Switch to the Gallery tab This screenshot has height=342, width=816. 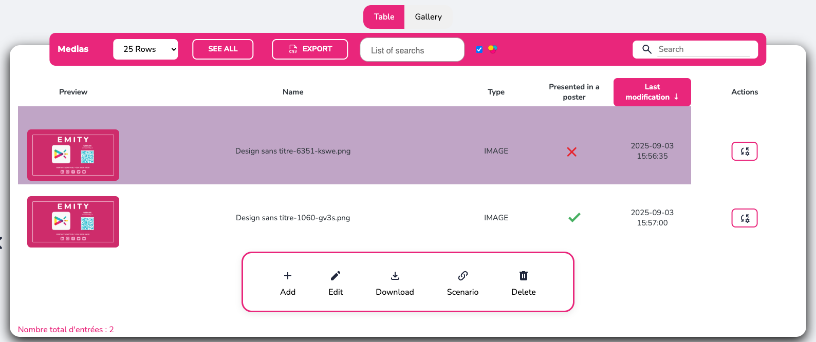(428, 17)
